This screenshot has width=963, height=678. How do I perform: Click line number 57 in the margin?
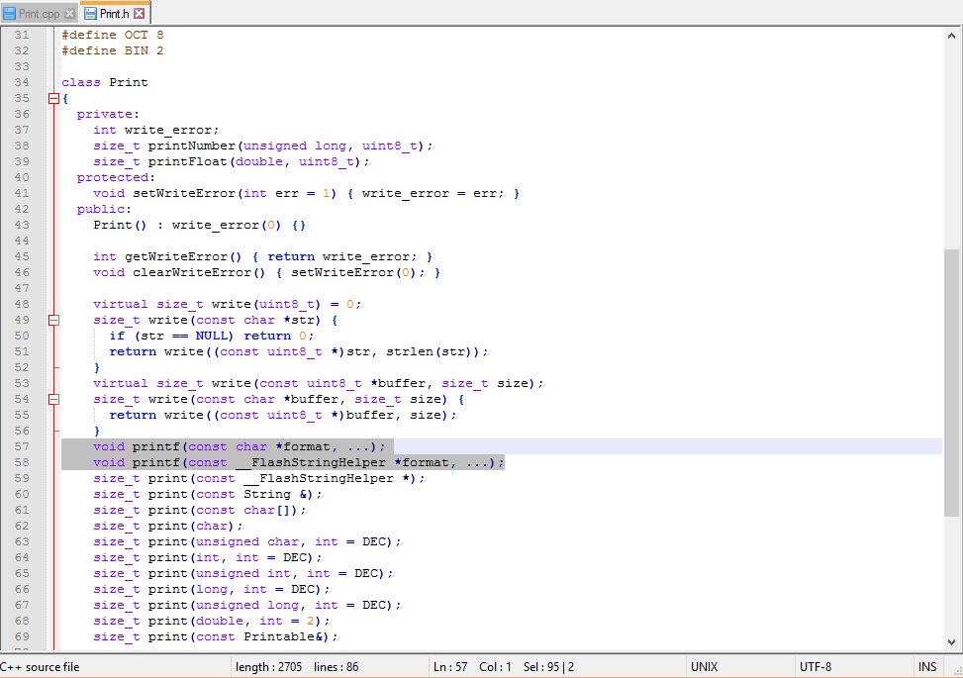22,446
